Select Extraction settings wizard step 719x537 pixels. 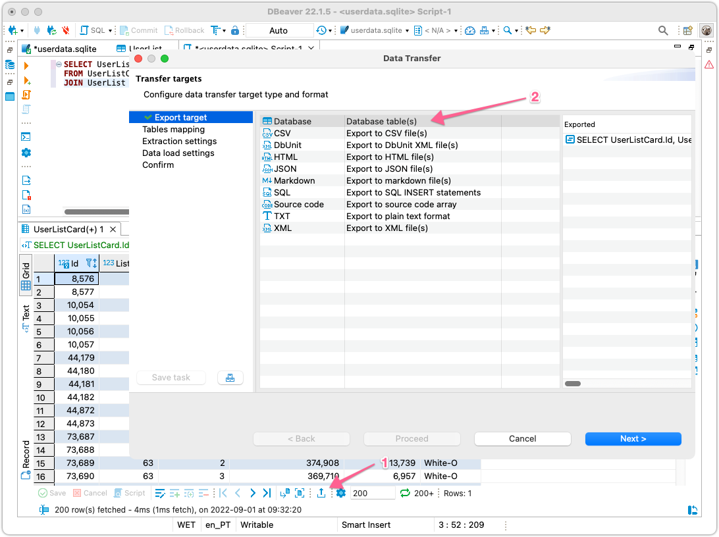pyautogui.click(x=179, y=141)
